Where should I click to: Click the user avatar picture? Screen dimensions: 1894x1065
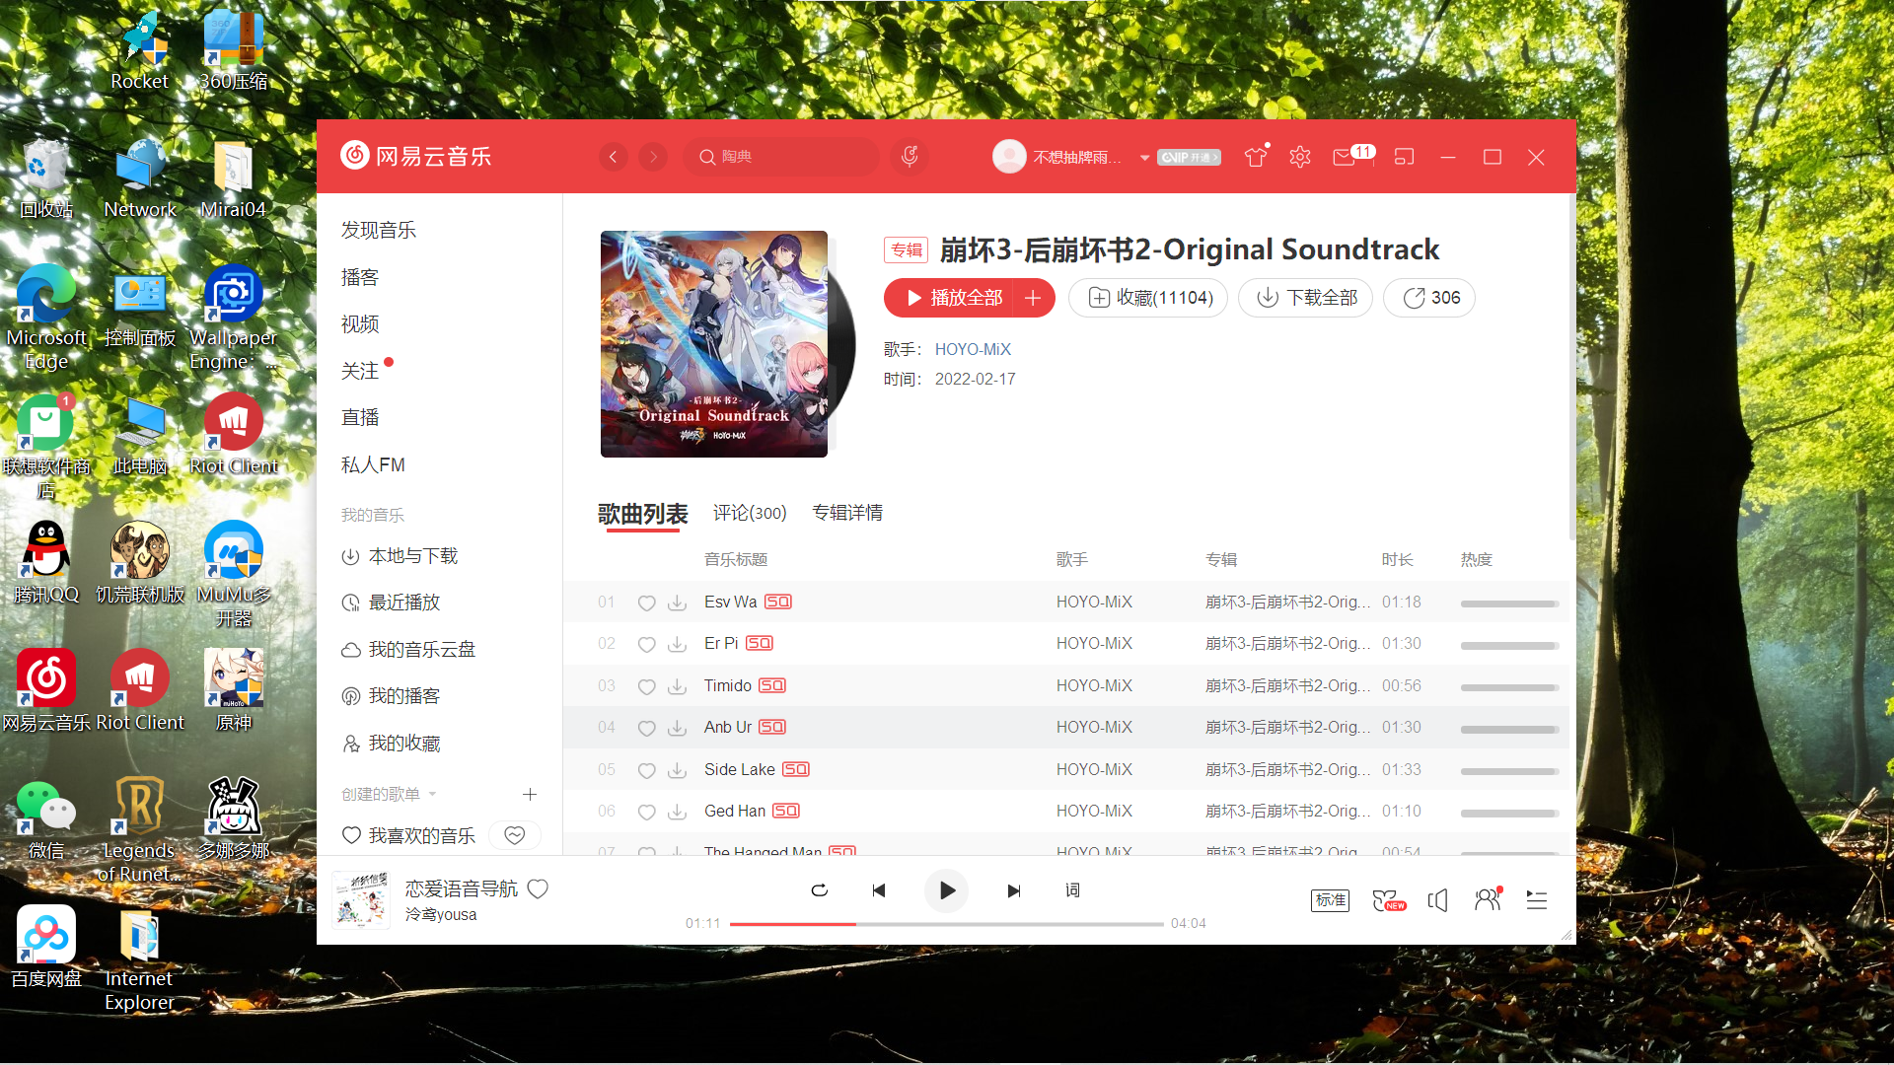pyautogui.click(x=1009, y=157)
